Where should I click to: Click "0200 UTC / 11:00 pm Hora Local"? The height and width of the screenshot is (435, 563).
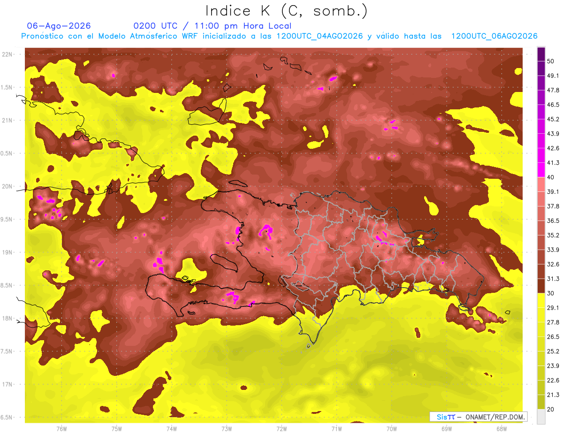click(x=213, y=26)
